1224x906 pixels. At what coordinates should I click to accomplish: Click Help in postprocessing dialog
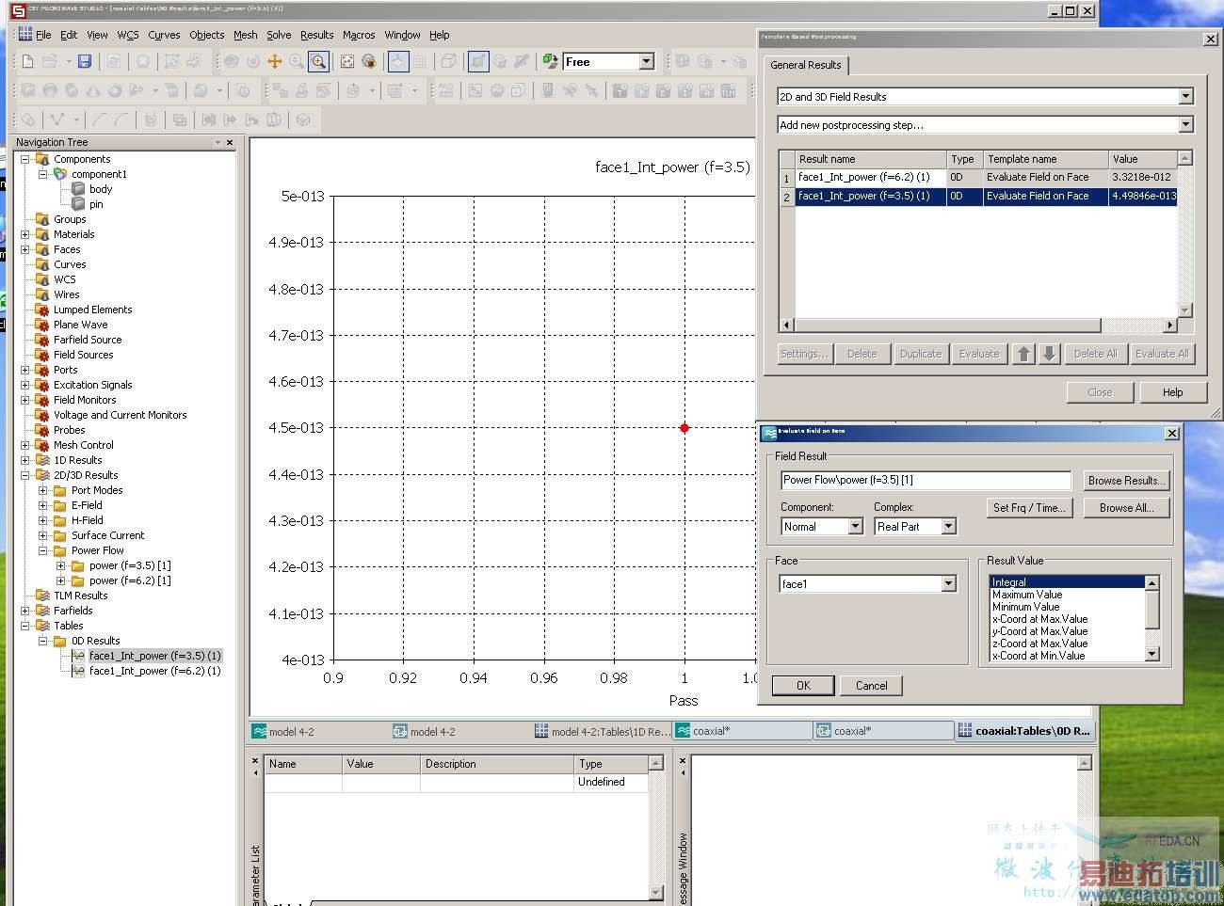click(1172, 392)
